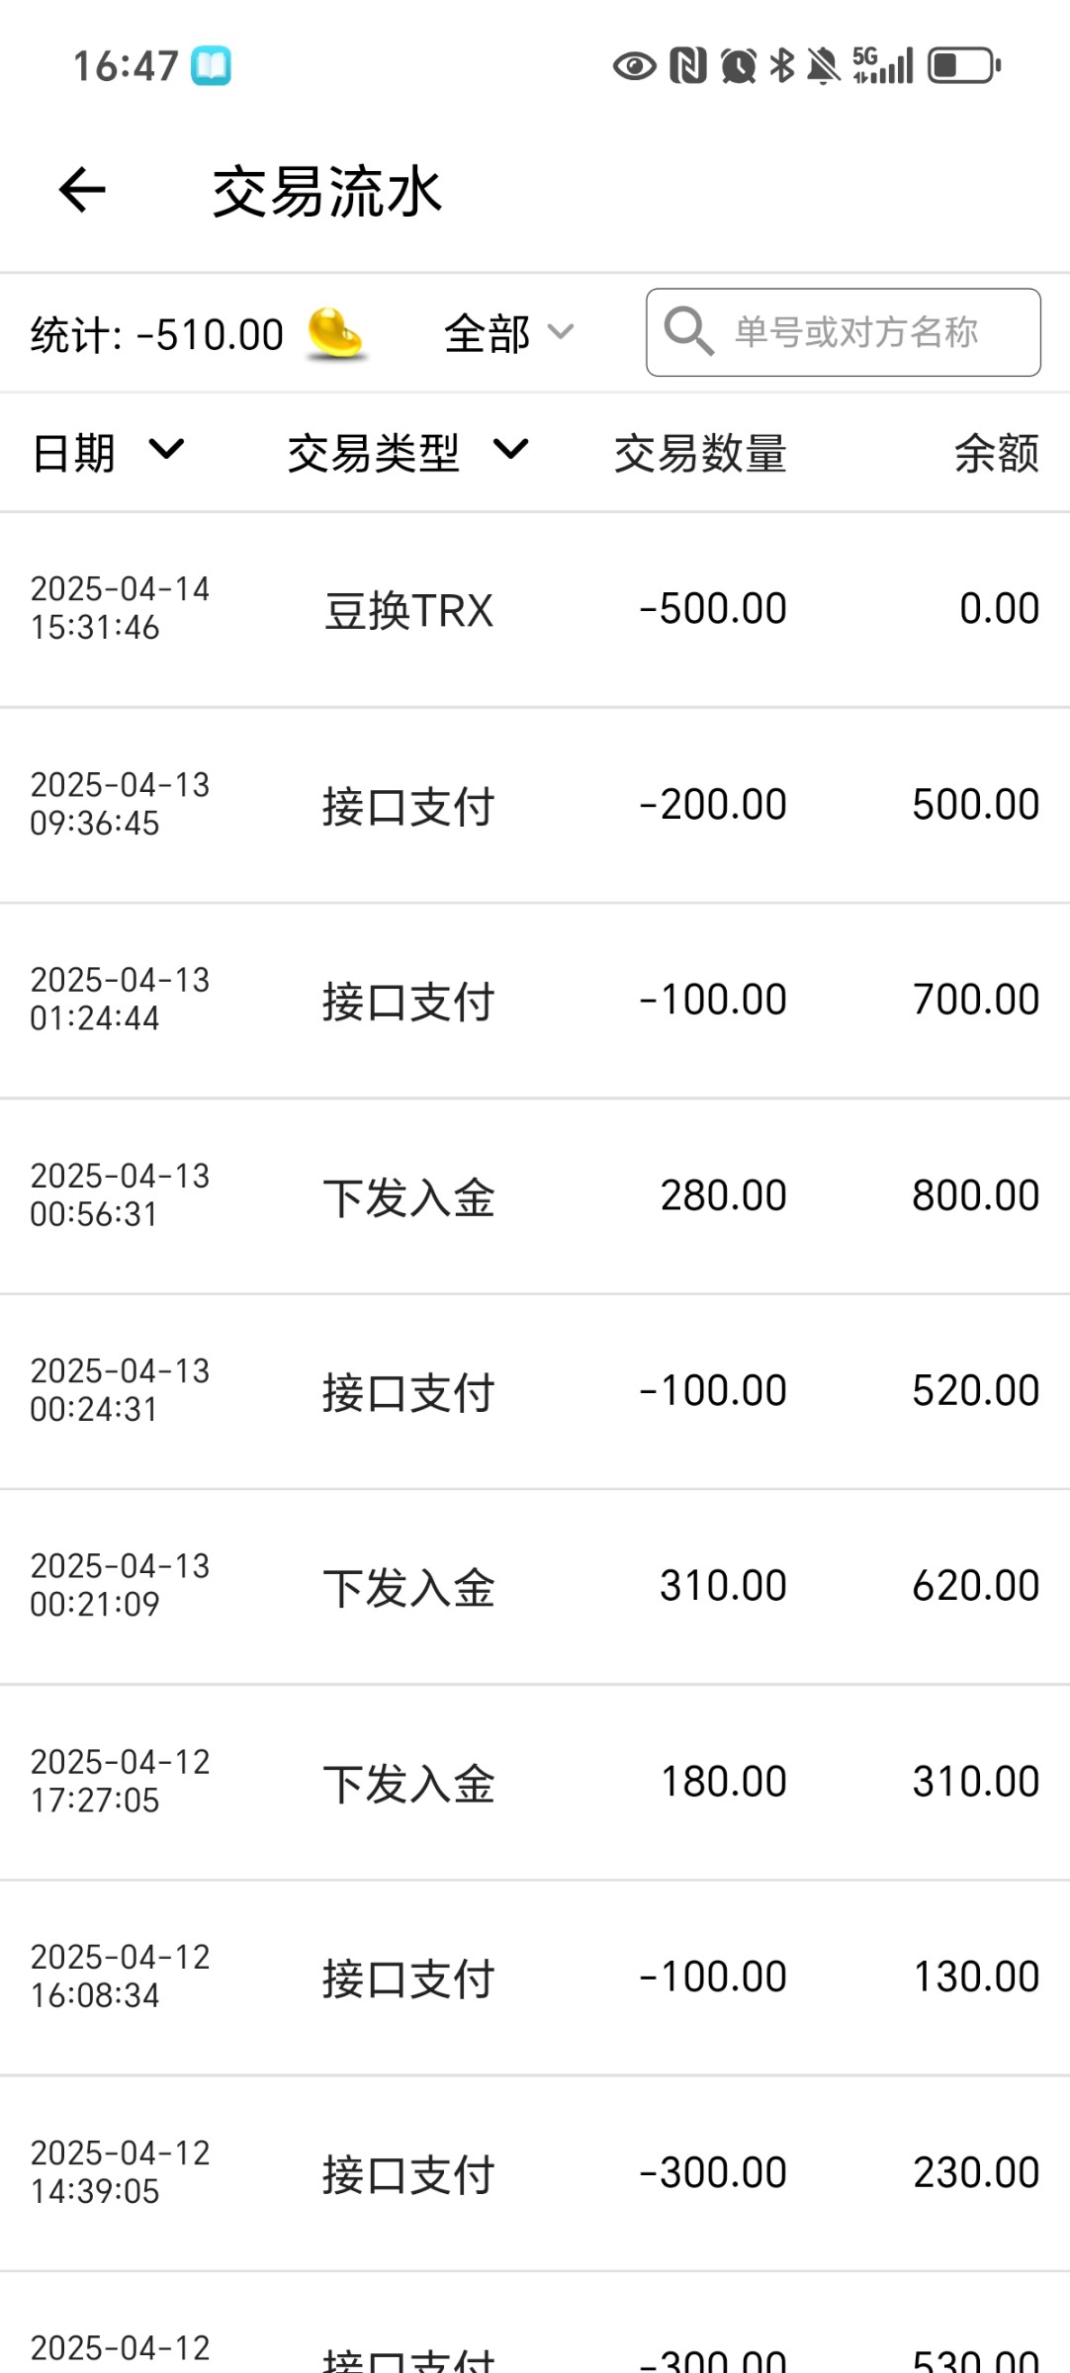1070x2373 pixels.
Task: Open the 豆换TRX transaction row
Action: click(534, 609)
